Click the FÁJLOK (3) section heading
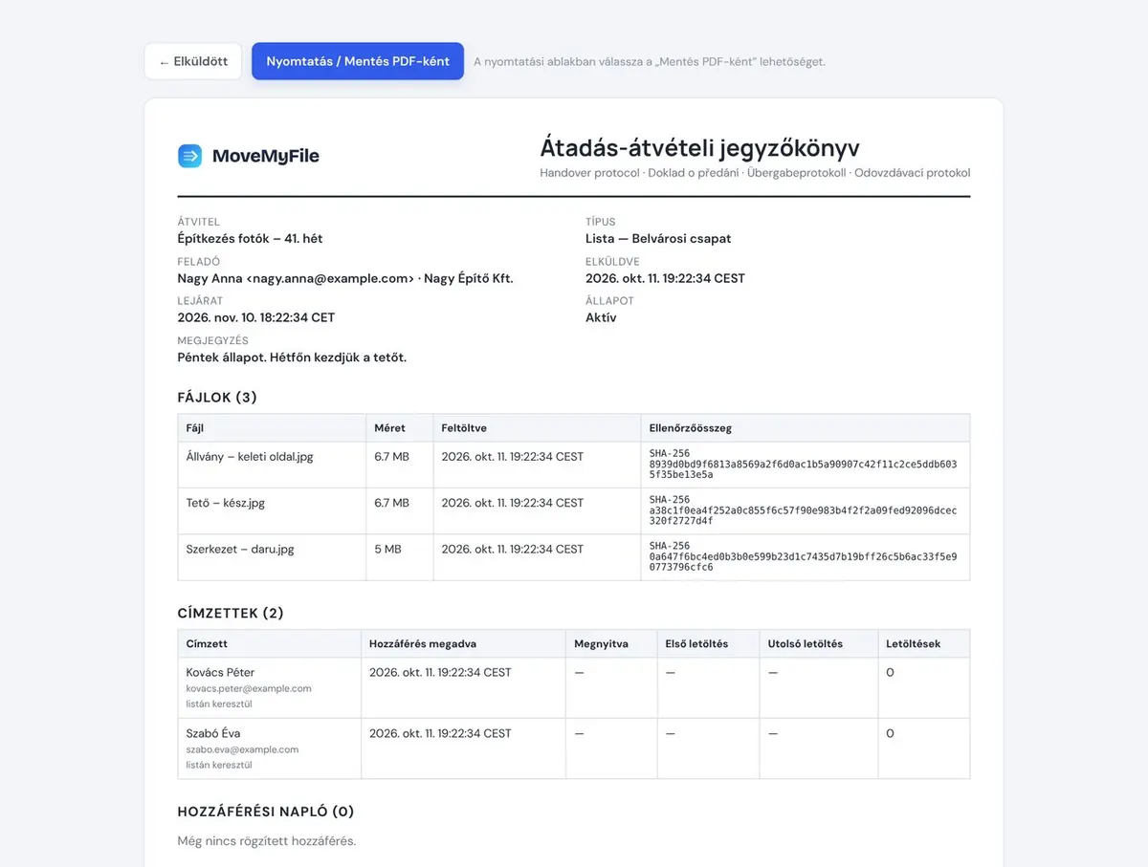 [x=217, y=398]
